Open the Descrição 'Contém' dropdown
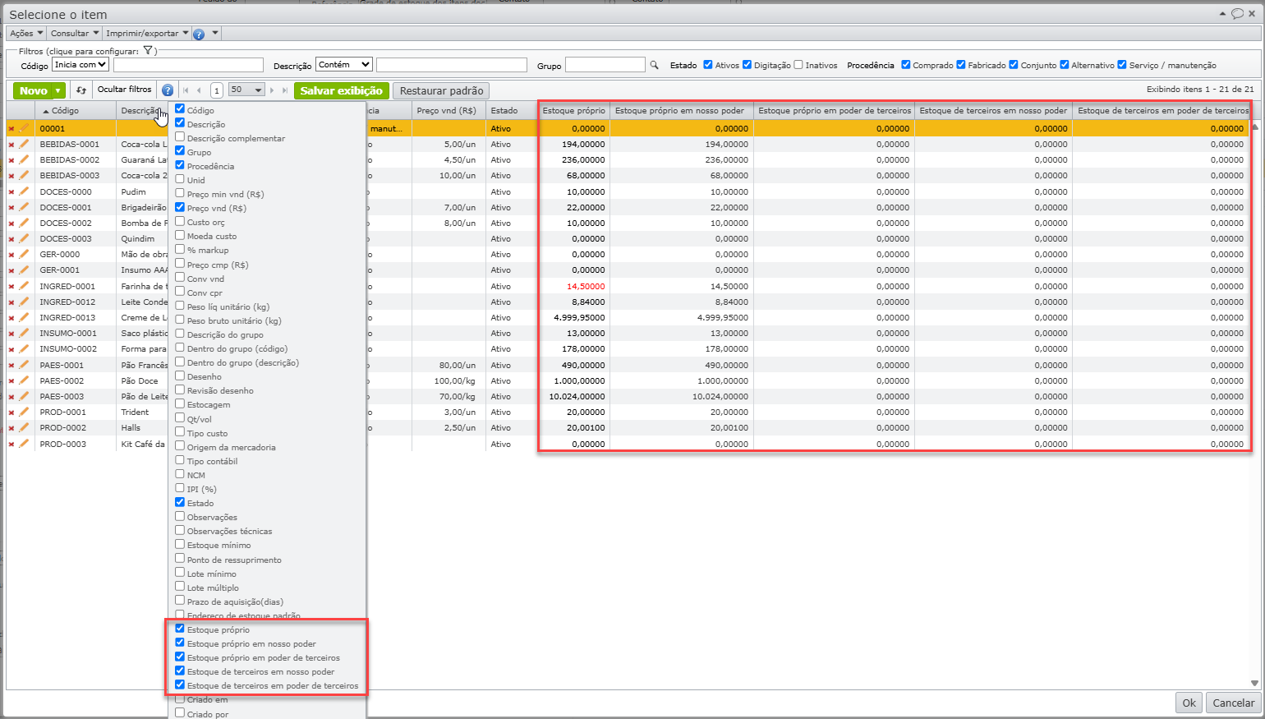1265x719 pixels. tap(343, 65)
